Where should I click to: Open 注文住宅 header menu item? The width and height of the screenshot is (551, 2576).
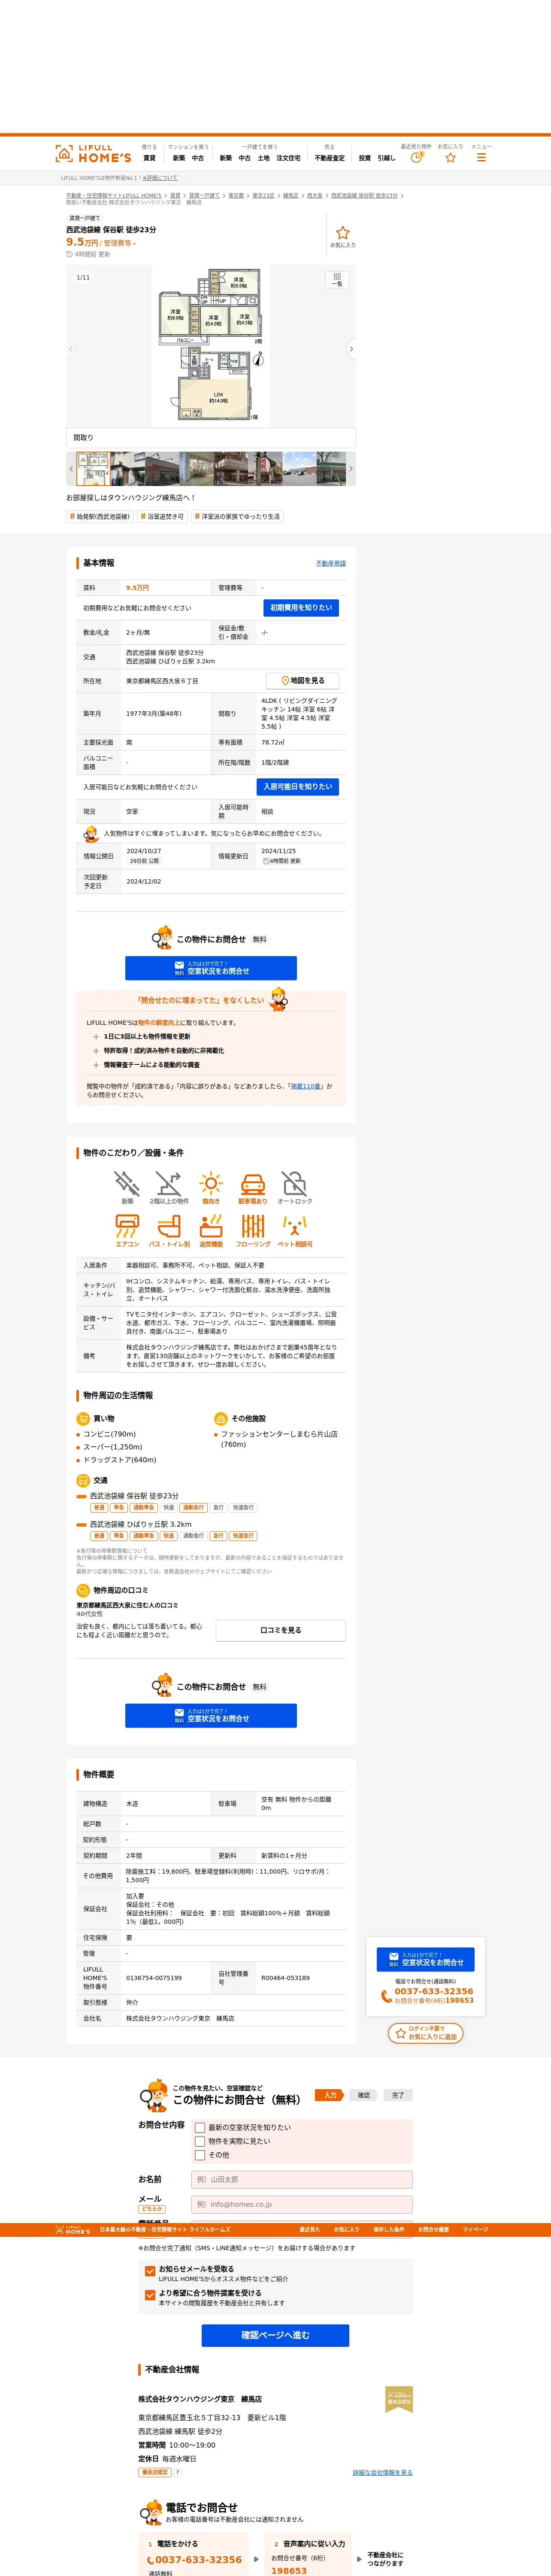[x=288, y=158]
